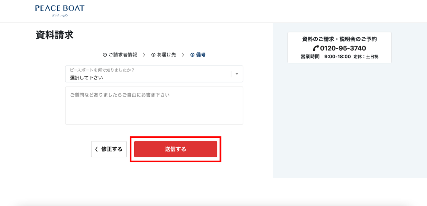Screen dimensions: 427x206
Task: Click the circled number 1 step icon
Action: click(105, 55)
